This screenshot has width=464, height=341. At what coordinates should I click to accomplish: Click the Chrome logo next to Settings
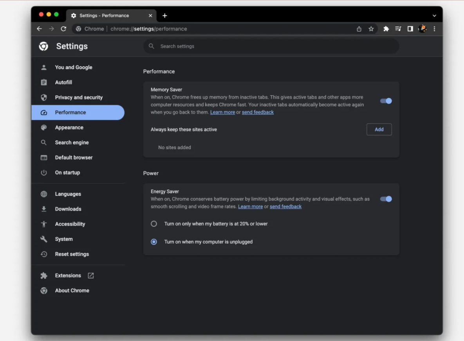click(x=43, y=46)
